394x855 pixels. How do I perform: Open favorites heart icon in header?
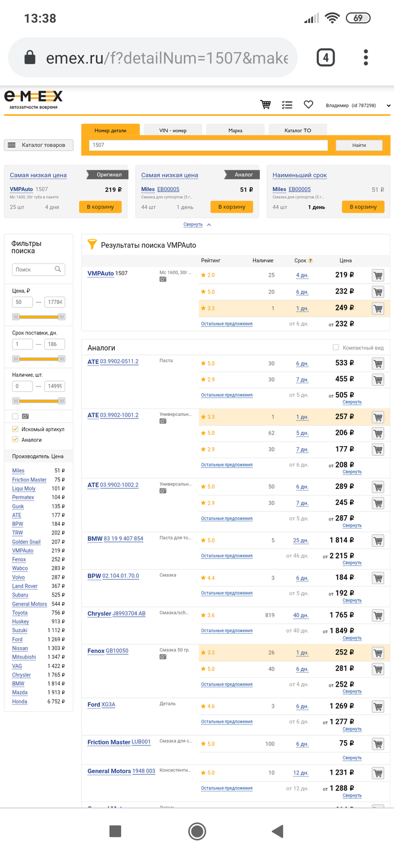[309, 105]
